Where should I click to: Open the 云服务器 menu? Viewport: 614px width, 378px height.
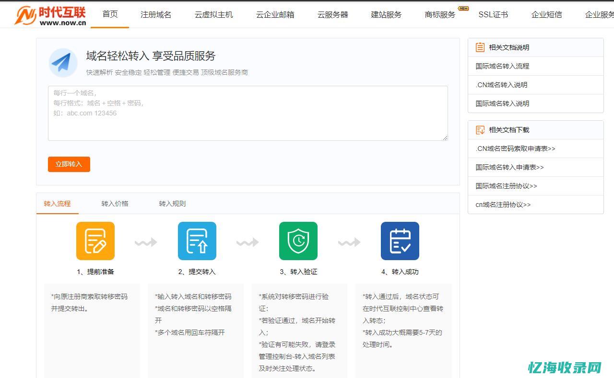pyautogui.click(x=332, y=14)
